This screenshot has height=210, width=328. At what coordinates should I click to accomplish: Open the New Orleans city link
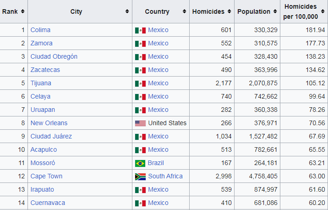(x=49, y=123)
